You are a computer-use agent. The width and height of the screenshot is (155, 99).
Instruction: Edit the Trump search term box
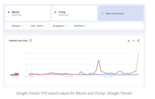pyautogui.click(x=74, y=13)
